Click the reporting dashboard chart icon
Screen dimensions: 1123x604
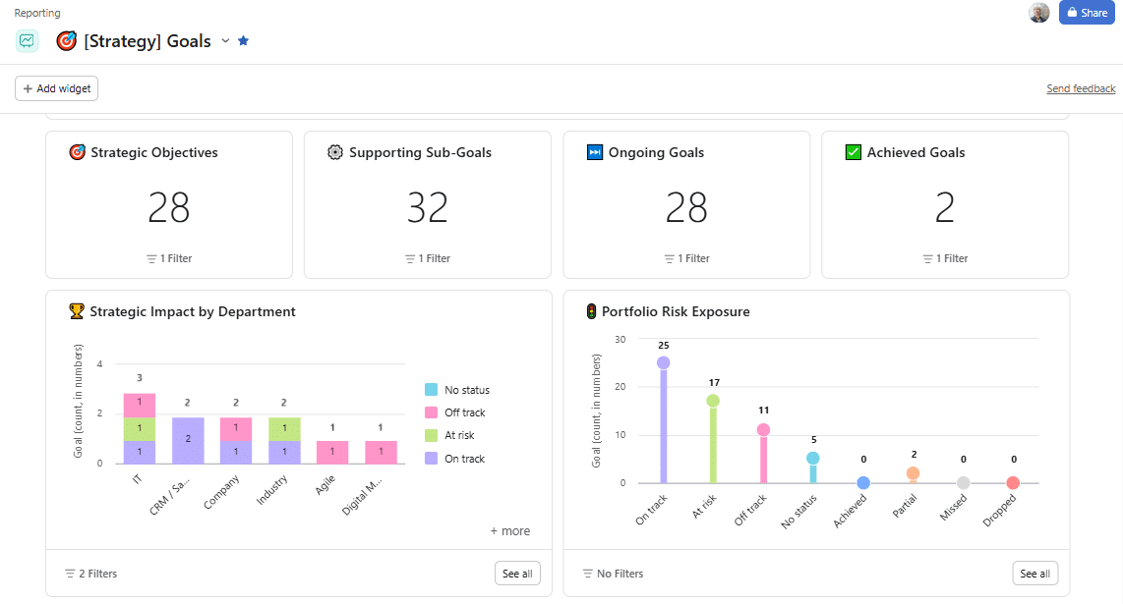(x=28, y=41)
